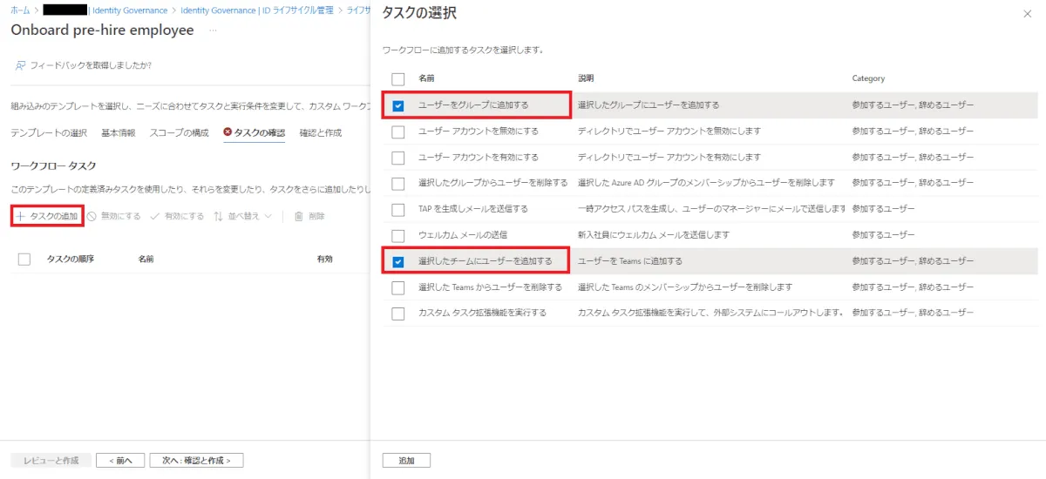Viewport: 1046px width, 479px height.
Task: Click the 有効にする checkmark icon
Action: click(x=154, y=216)
